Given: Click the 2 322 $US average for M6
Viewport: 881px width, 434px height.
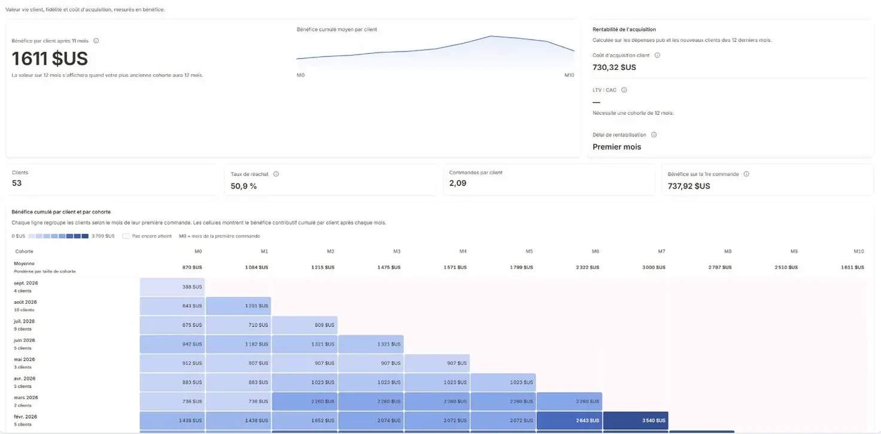Looking at the screenshot, I should (x=587, y=267).
